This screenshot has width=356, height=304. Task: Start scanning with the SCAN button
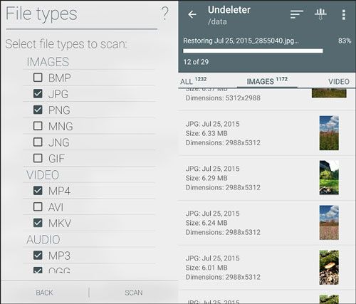point(134,293)
